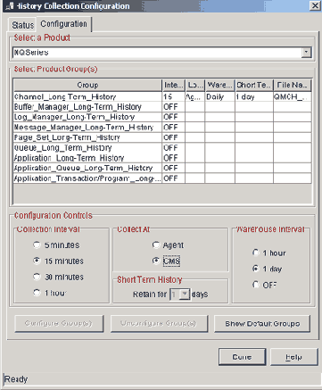Click the Short Te... column header
Viewport: 322px width, 390px height.
(x=254, y=86)
